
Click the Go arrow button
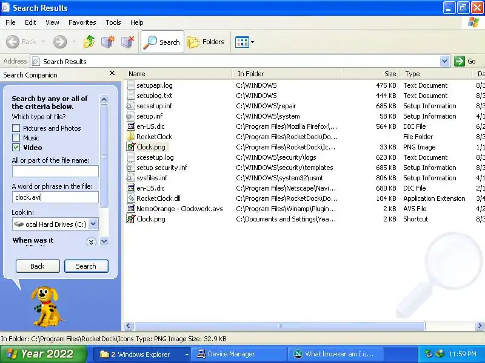(460, 61)
